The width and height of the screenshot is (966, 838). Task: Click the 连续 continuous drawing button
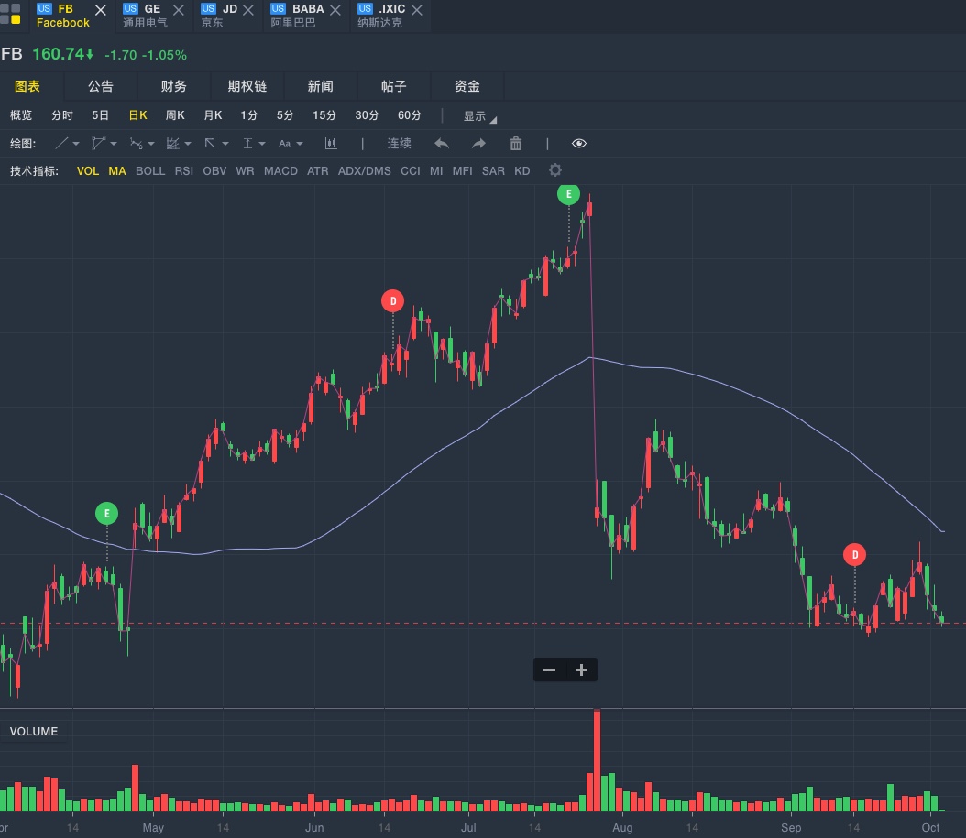click(x=400, y=144)
